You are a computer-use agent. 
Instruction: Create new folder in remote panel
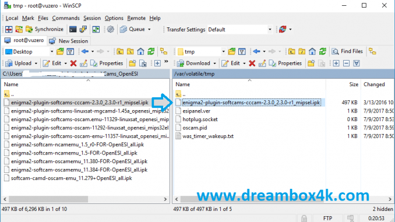[311, 64]
